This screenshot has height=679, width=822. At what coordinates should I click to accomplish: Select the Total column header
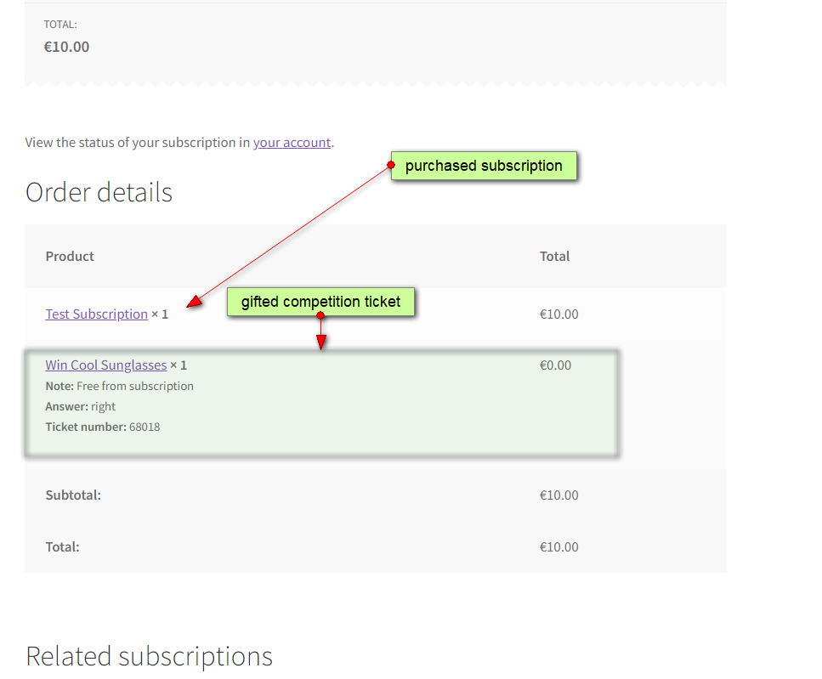pos(554,256)
